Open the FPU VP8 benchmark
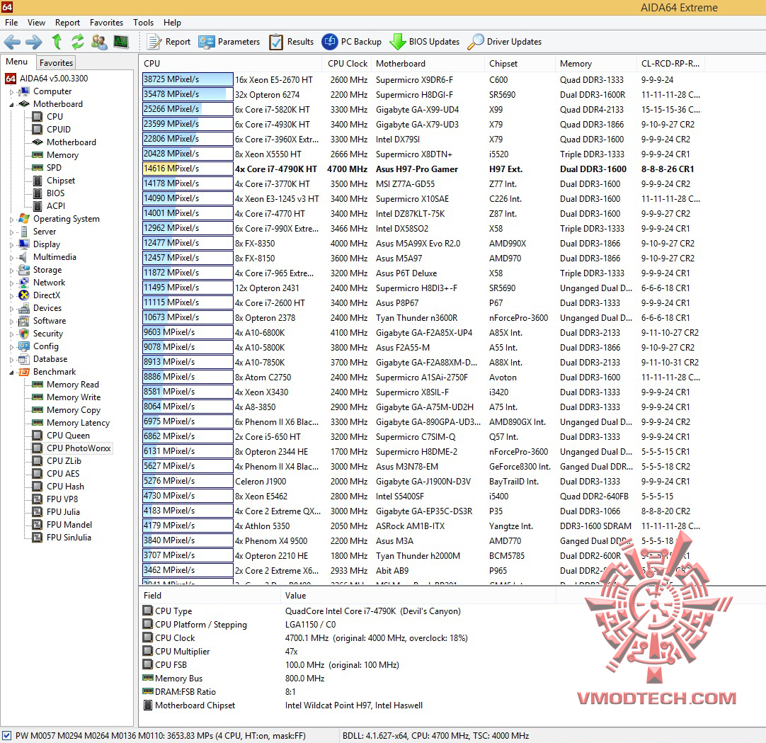The height and width of the screenshot is (743, 766). pos(62,499)
